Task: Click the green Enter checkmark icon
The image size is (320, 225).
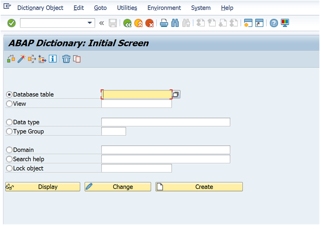Action: 11,23
